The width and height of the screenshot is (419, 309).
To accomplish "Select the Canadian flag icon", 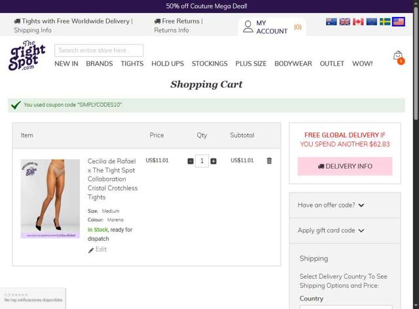I will click(x=358, y=22).
